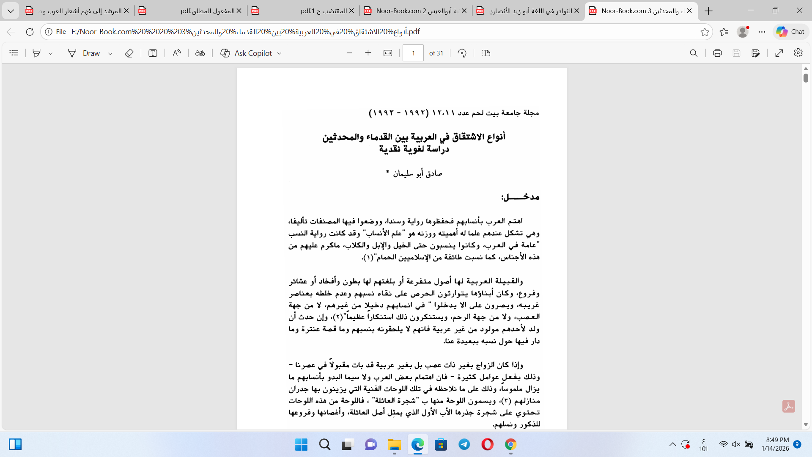Close the المفعول المطلق.pdf tab
Screen dimensions: 812x457
[x=239, y=11]
